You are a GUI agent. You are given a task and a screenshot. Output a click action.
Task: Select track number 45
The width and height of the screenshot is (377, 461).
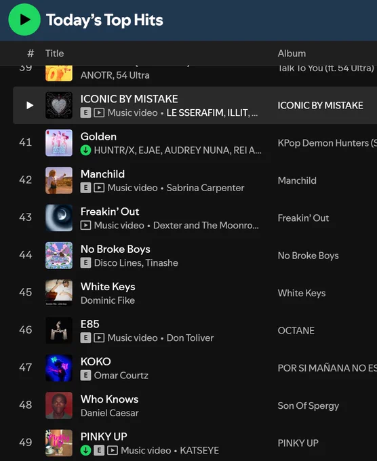coord(26,293)
